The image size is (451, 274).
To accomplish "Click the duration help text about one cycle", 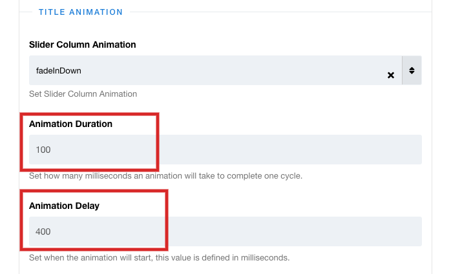I will click(x=165, y=175).
